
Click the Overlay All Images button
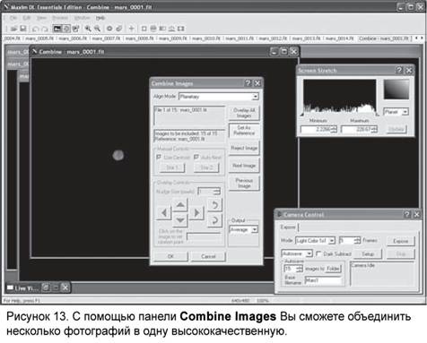[x=244, y=113]
